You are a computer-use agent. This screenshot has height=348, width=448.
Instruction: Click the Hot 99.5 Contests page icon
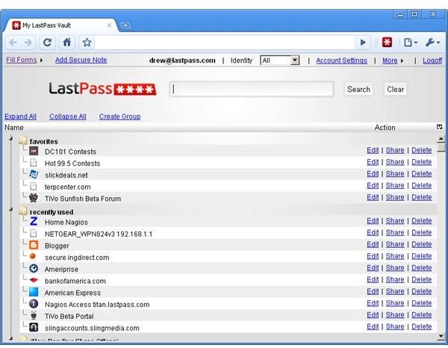34,163
